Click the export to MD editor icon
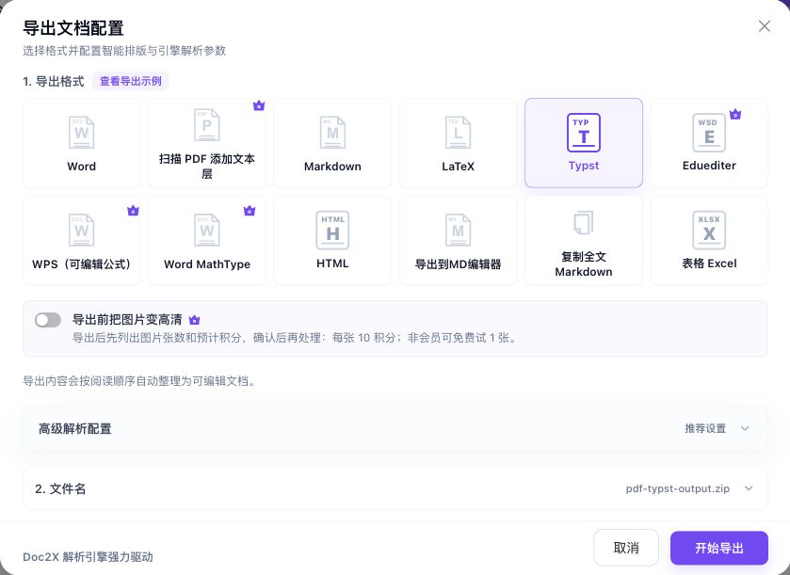 (x=458, y=231)
